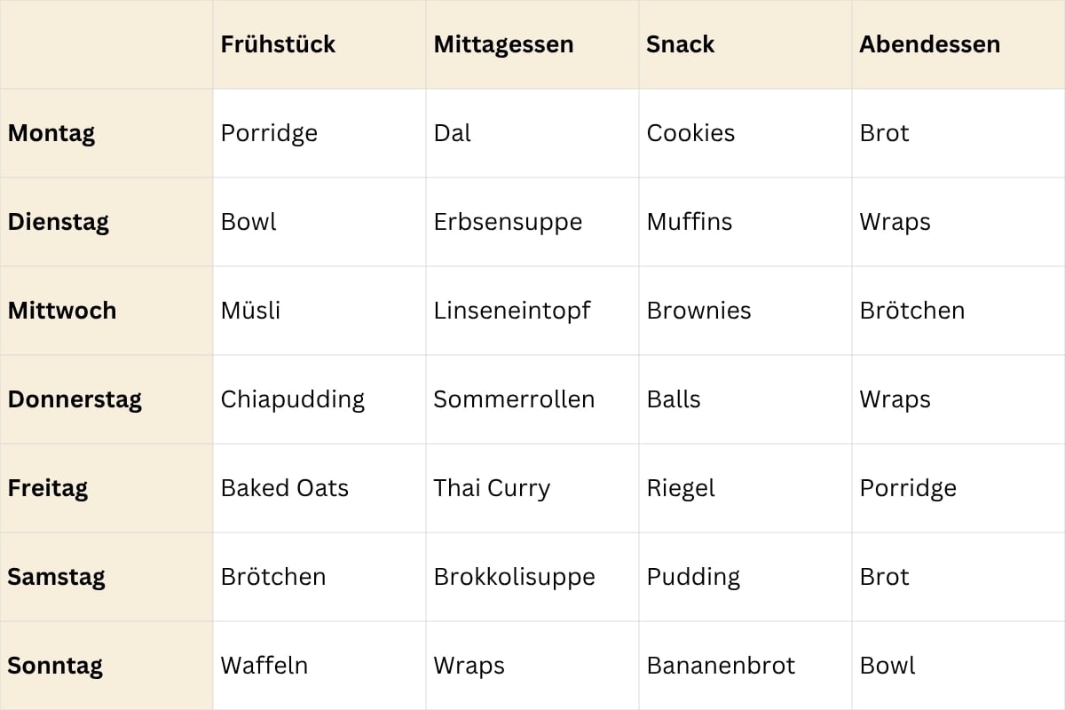
Task: Click the Bananenbrot snack cell
Action: [721, 666]
